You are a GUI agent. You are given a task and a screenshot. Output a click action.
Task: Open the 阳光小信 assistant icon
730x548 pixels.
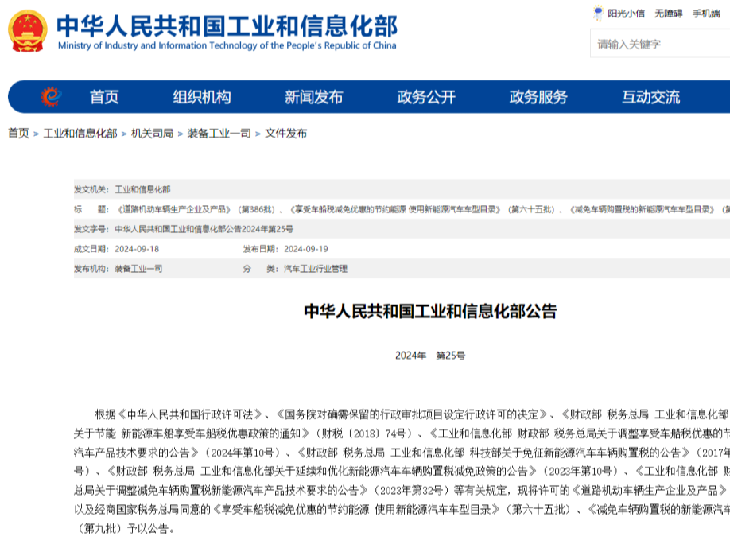click(x=598, y=13)
